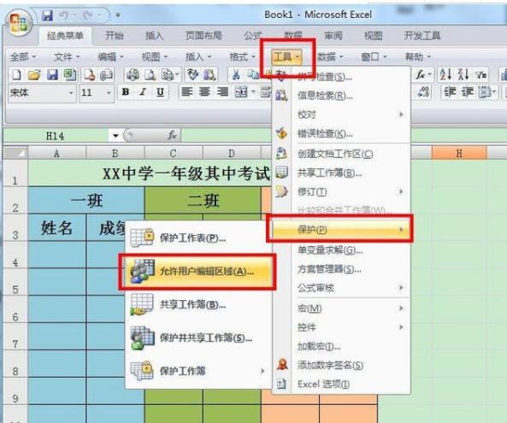
Task: Open the 帮助 dropdown menu
Action: [x=418, y=57]
